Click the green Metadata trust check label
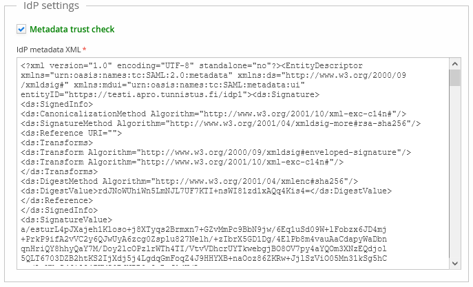 click(72, 30)
